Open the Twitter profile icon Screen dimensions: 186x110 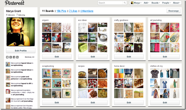tap(11, 57)
